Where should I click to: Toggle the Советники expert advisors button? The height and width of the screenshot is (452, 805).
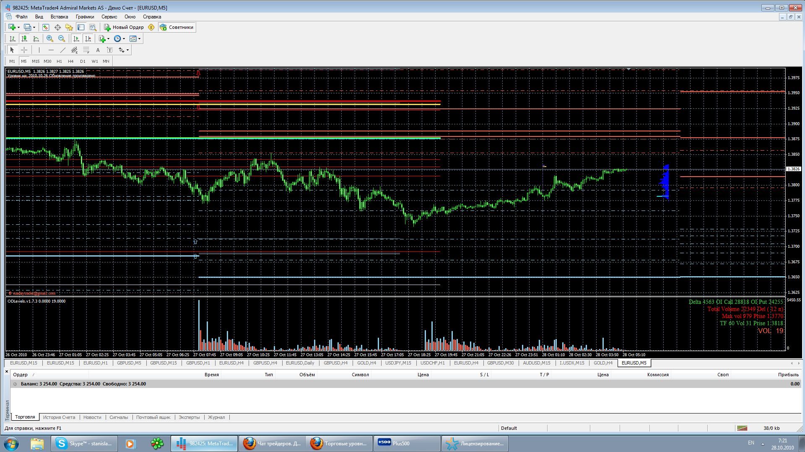(177, 27)
